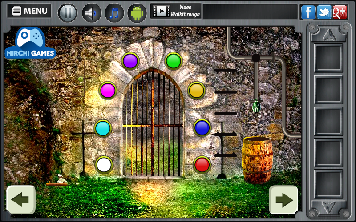The height and width of the screenshot is (222, 356).
Task: Go to the previous scene with the left arrow
Action: (21, 200)
